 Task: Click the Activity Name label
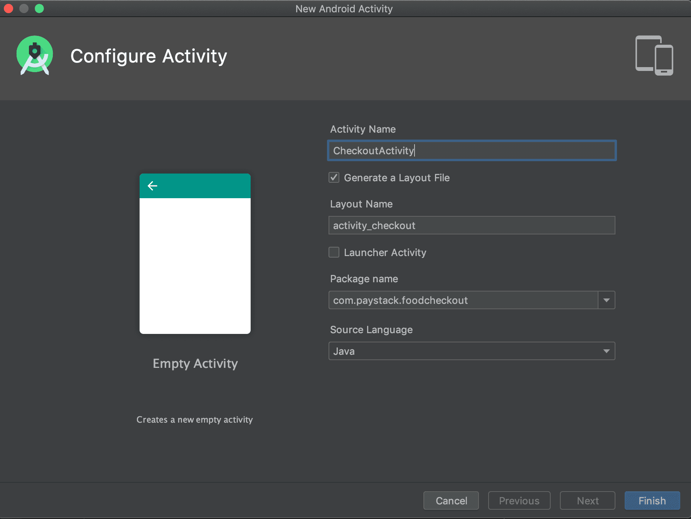363,129
